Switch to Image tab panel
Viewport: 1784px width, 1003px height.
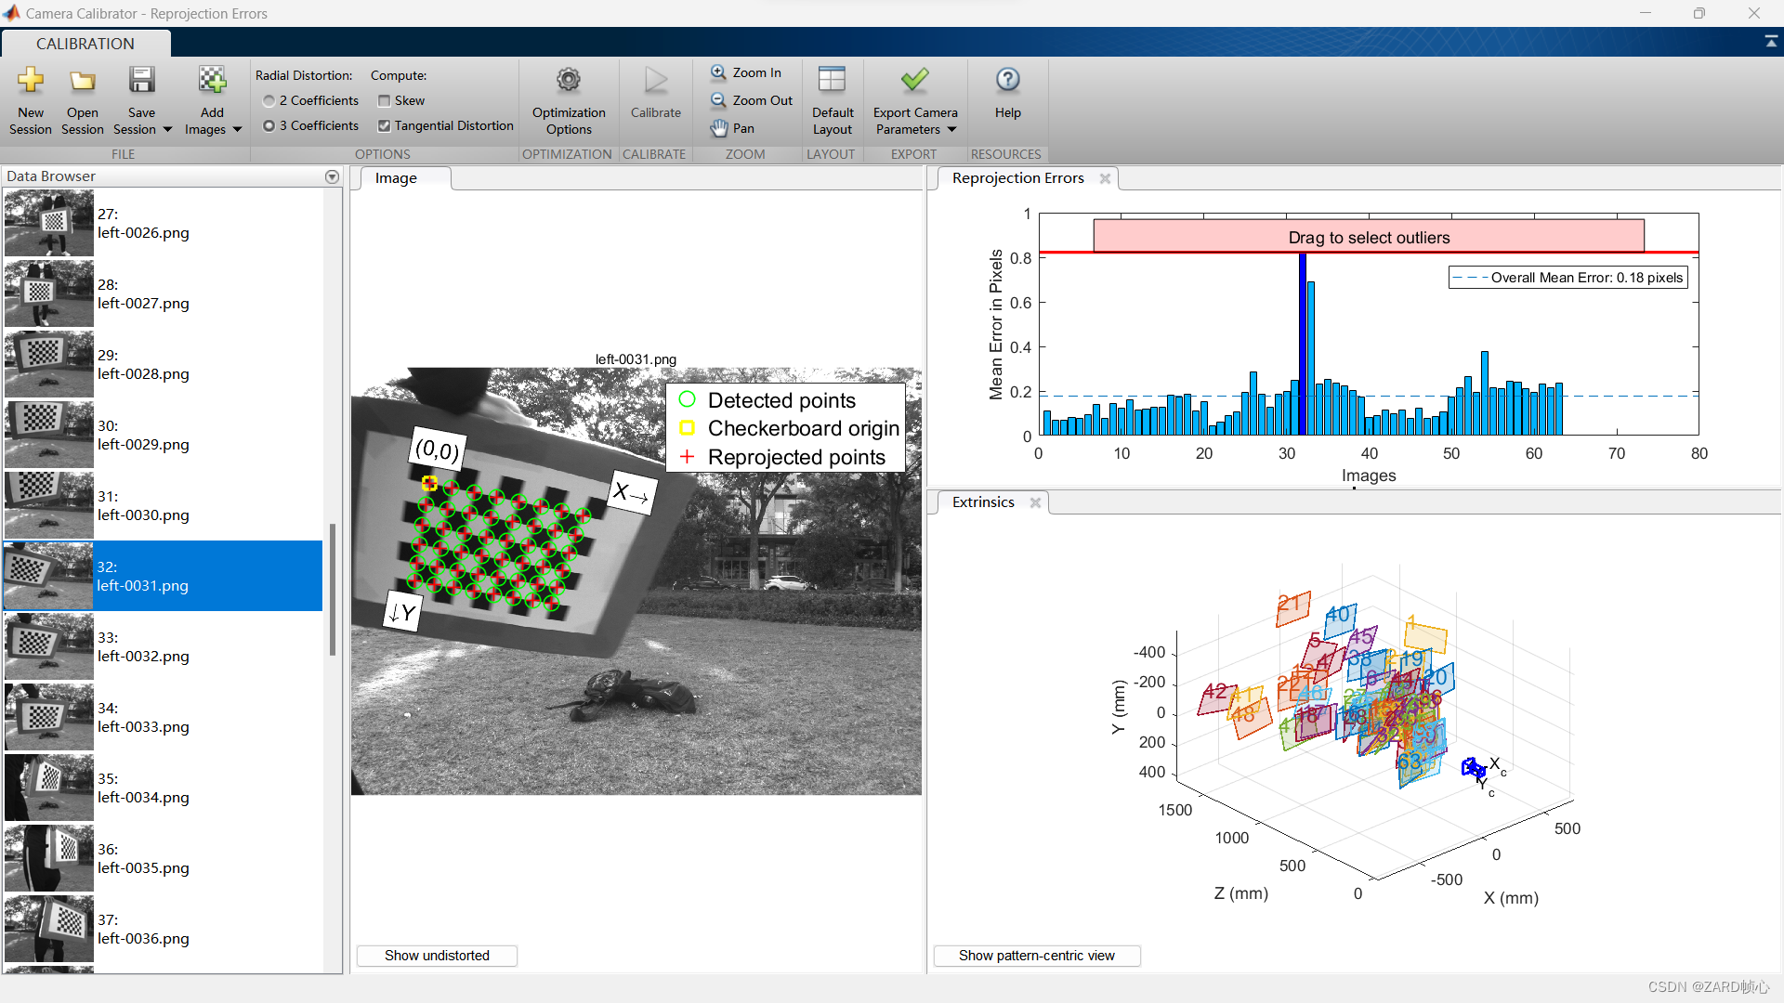click(x=397, y=177)
